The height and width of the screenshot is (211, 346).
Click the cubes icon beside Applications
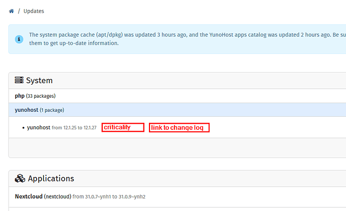pos(20,178)
